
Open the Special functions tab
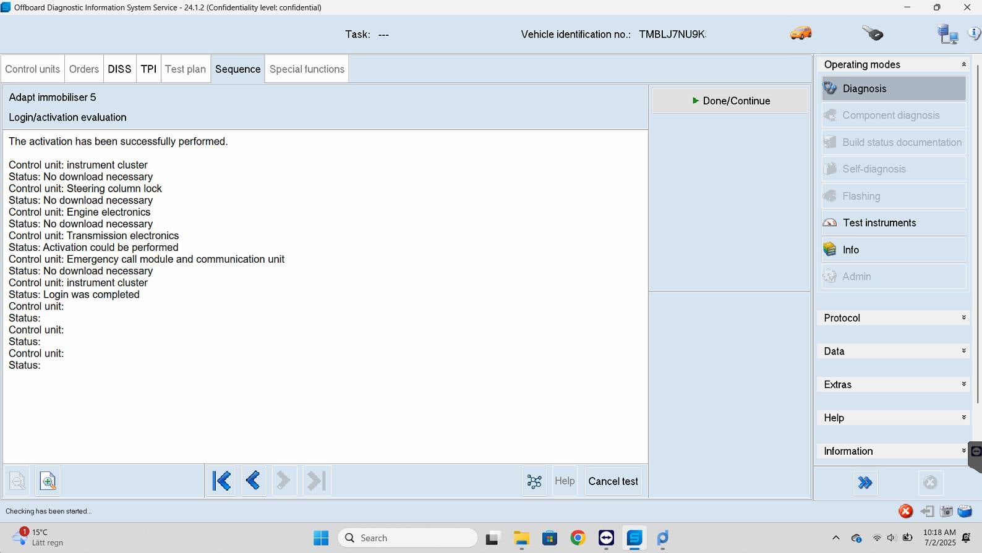307,69
